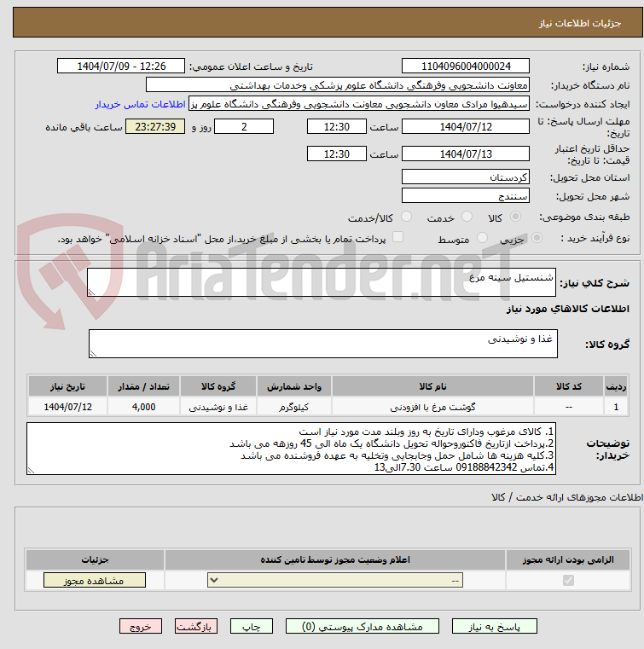Click the بازگشت back button
The image size is (644, 649).
tap(196, 626)
